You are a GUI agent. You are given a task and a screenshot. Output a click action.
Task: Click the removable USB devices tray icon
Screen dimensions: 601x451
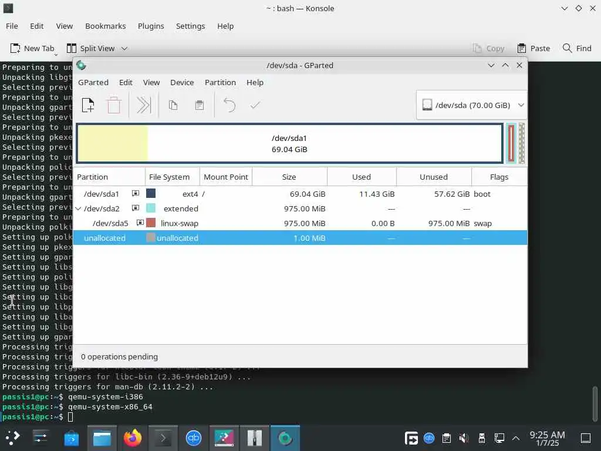tap(481, 437)
